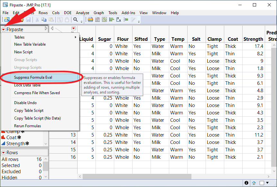Click the Strength column header

(x=253, y=39)
